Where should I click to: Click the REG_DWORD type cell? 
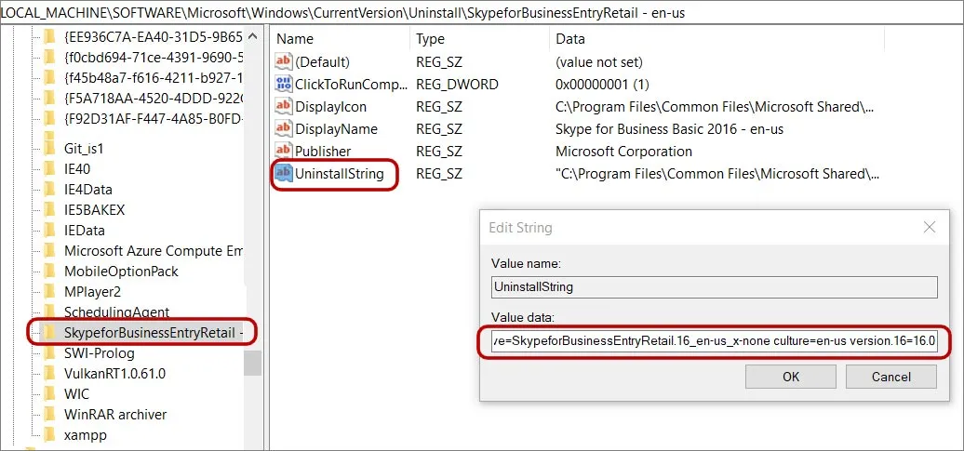[x=457, y=85]
